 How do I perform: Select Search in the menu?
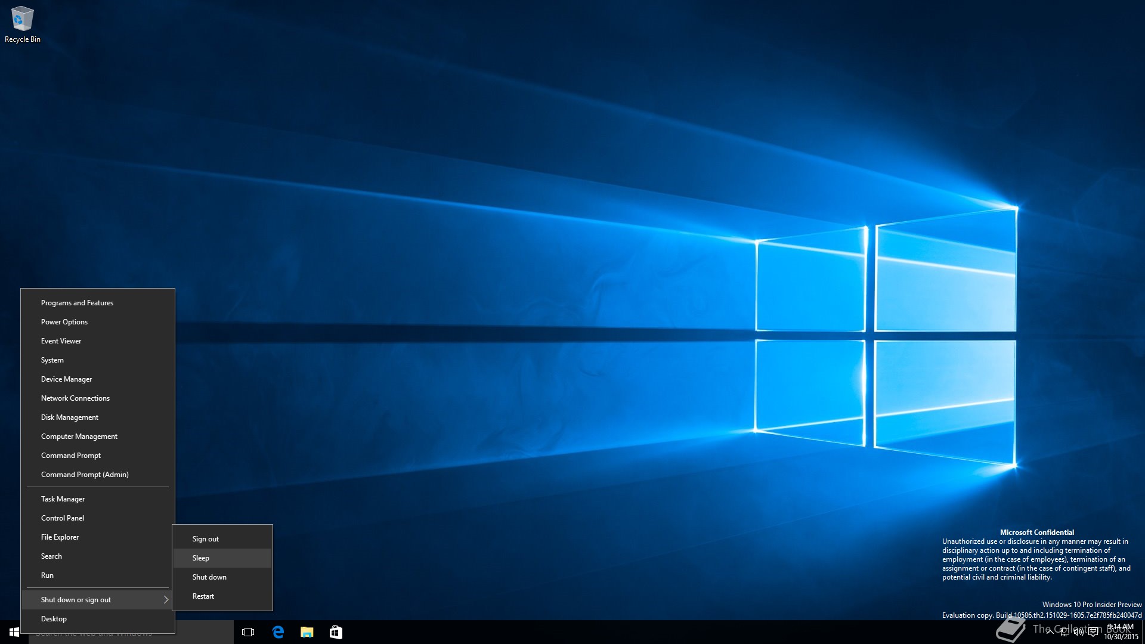pos(98,556)
